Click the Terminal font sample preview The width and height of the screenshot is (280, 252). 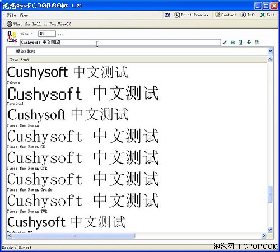[83, 94]
